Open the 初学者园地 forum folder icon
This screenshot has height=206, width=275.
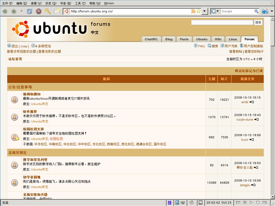click(15, 183)
